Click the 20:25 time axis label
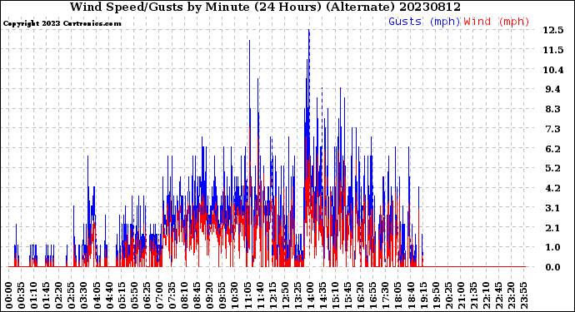Viewport: 575px width, 312px height. [448, 295]
